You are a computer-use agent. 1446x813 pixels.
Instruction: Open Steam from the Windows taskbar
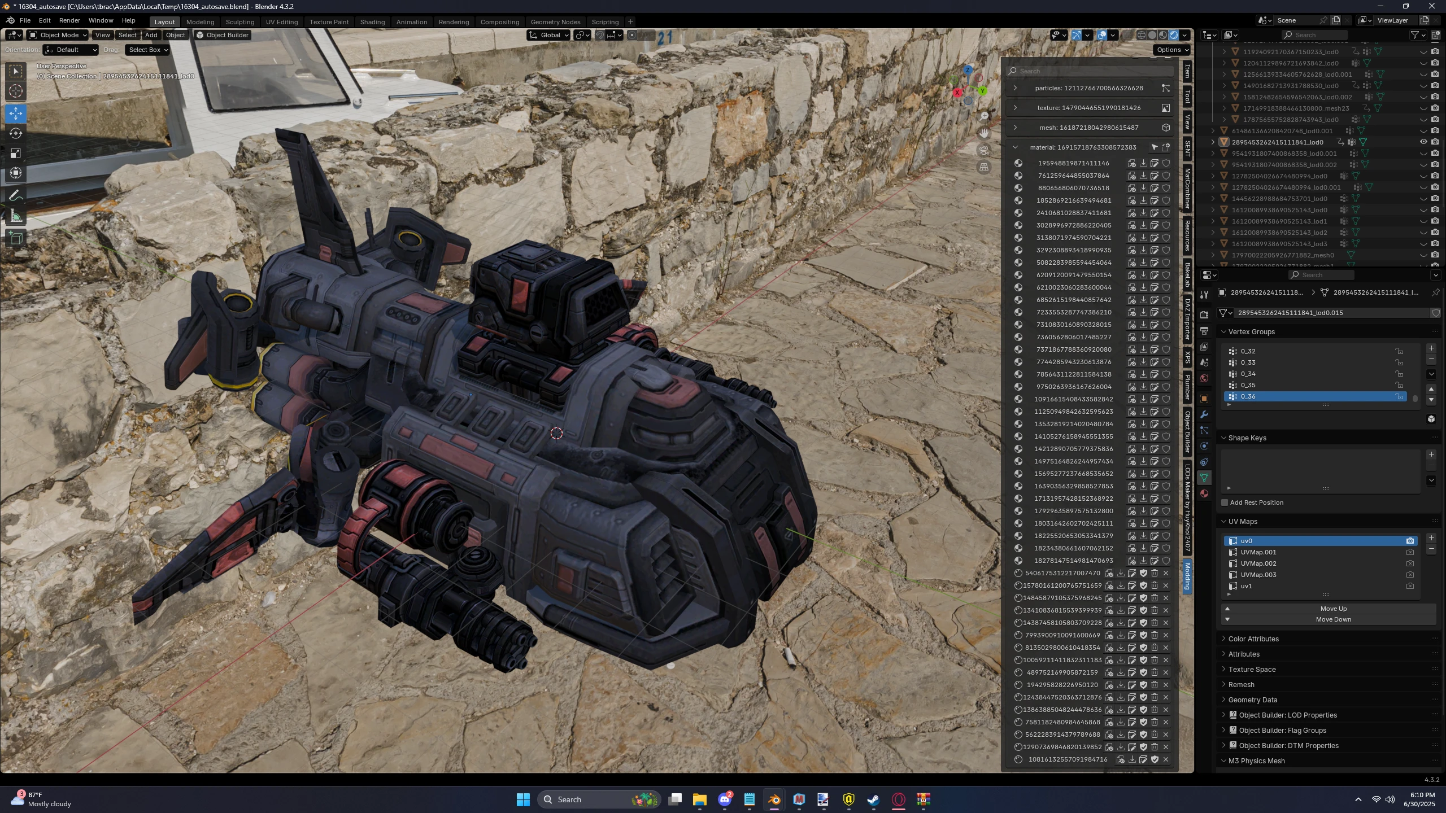(x=873, y=799)
